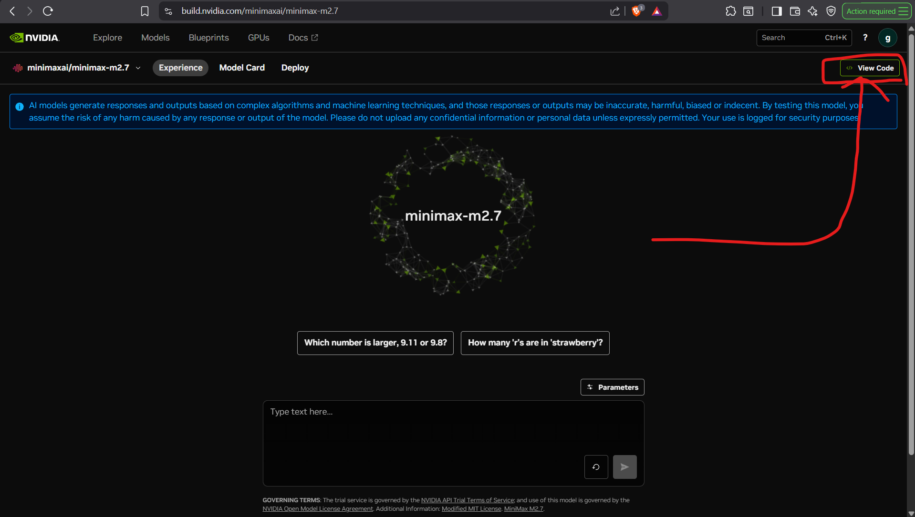Screen dimensions: 915x517
Task: Focus the Search box with Ctrl+K hint
Action: click(804, 38)
